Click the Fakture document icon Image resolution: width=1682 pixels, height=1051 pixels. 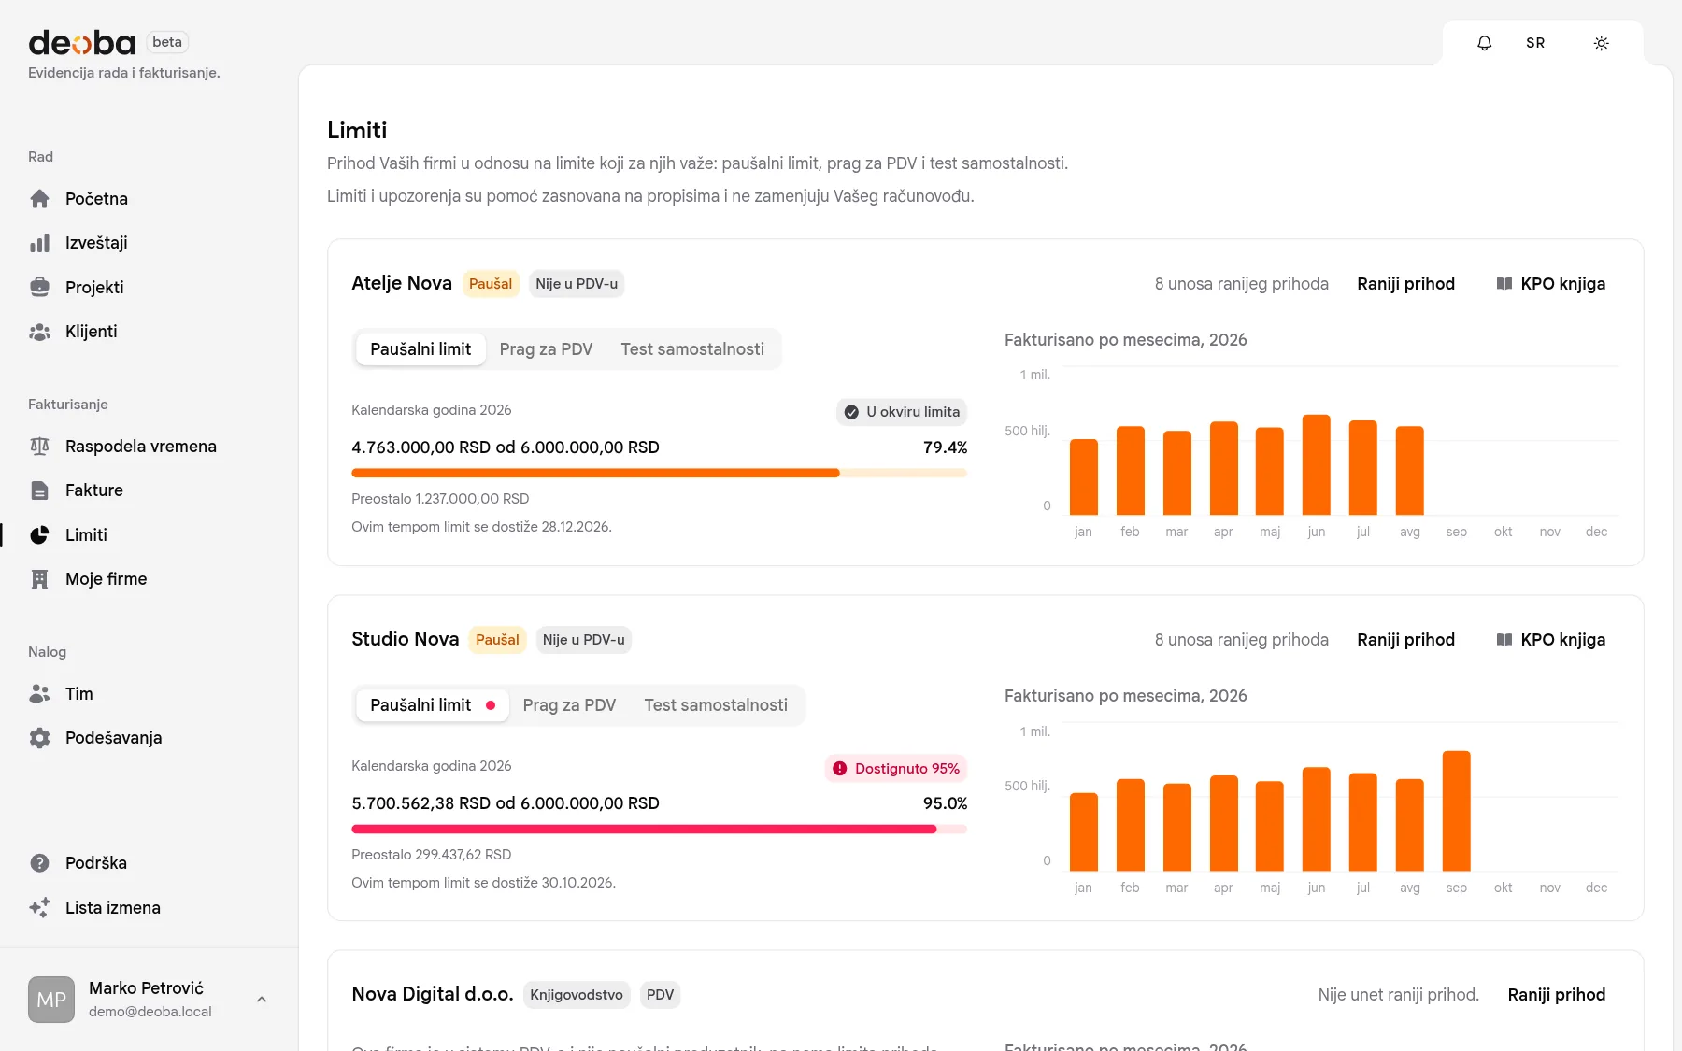click(39, 490)
